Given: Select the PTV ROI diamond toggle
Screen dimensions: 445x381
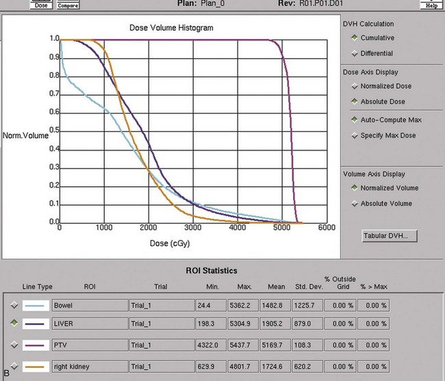Looking at the screenshot, I should pos(14,346).
